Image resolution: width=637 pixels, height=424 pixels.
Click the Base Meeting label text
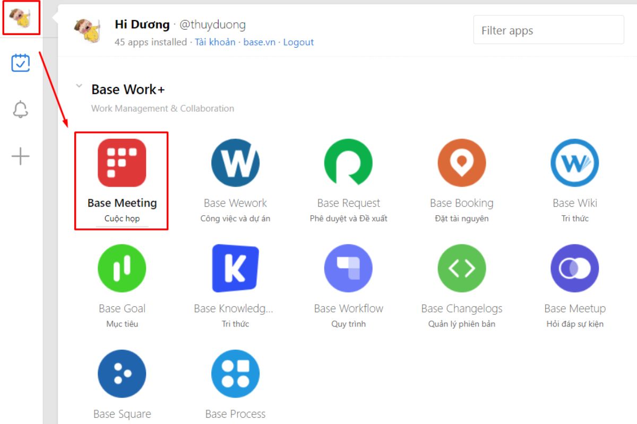pos(122,203)
